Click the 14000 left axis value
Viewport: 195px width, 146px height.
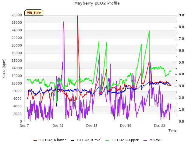17,68
